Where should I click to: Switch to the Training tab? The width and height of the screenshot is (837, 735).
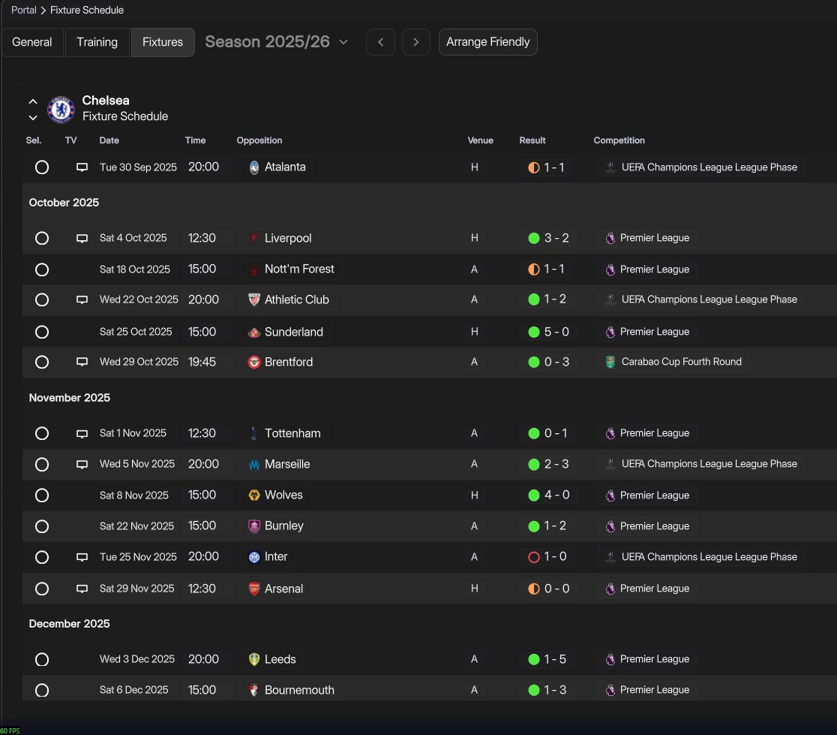97,42
